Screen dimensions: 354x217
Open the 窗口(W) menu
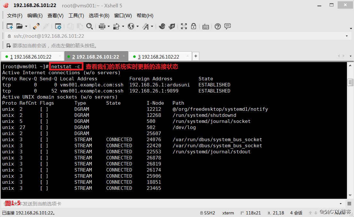[x=123, y=16]
